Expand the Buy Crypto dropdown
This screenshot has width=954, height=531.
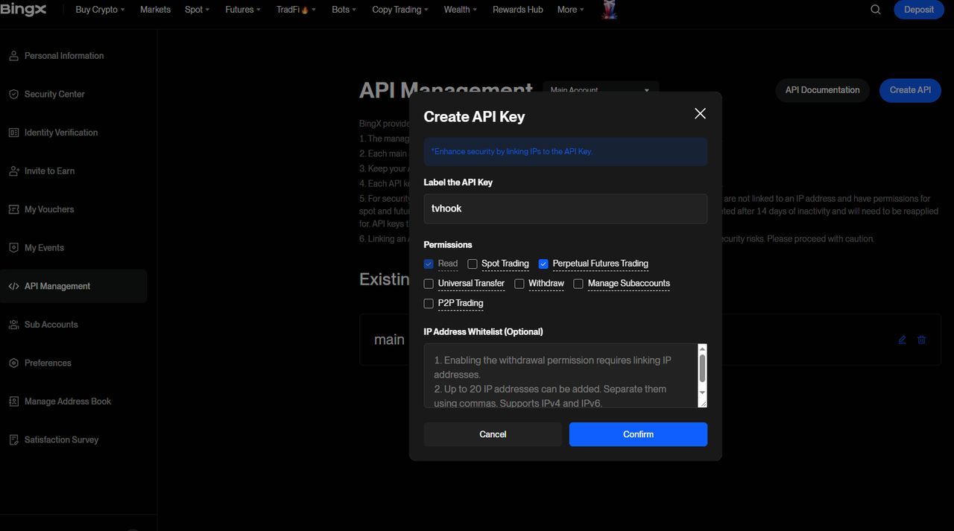point(100,10)
